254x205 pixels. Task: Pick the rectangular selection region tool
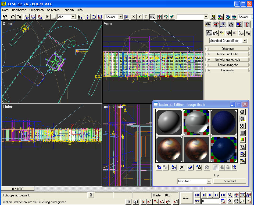(54, 17)
